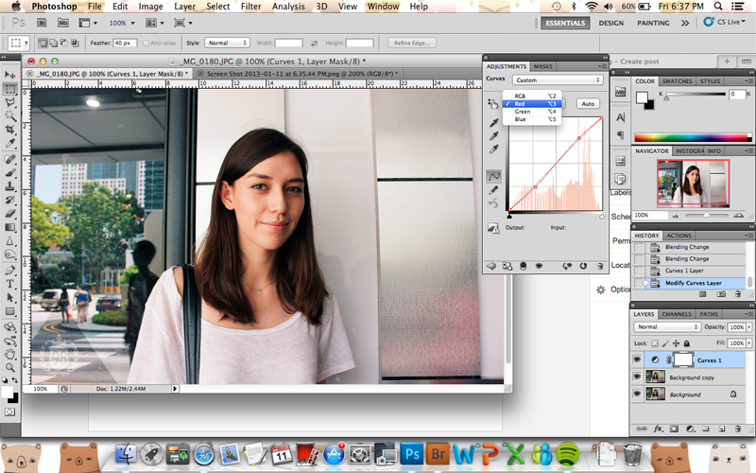The height and width of the screenshot is (473, 756).
Task: Toggle lock position in Layers panel
Action: coord(676,343)
